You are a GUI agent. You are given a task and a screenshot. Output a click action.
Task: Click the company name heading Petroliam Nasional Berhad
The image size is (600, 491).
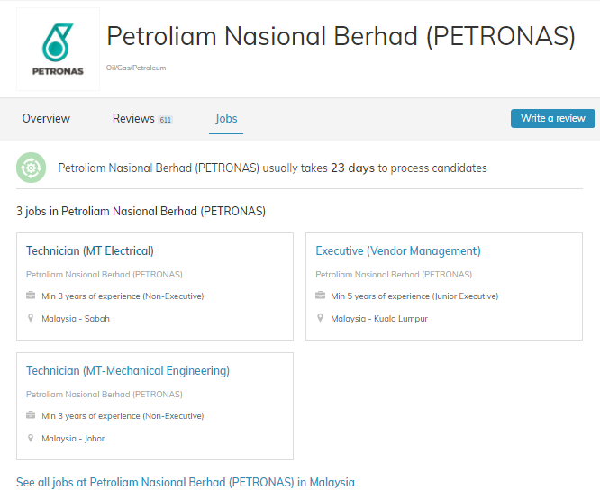(341, 36)
